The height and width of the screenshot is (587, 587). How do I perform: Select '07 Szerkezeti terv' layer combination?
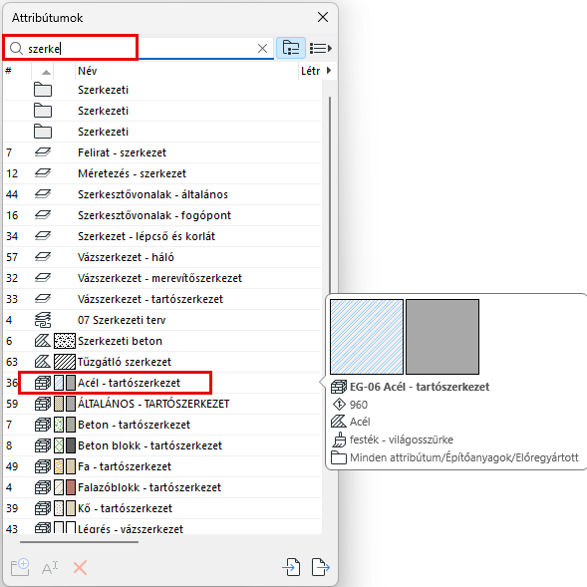pos(162,321)
